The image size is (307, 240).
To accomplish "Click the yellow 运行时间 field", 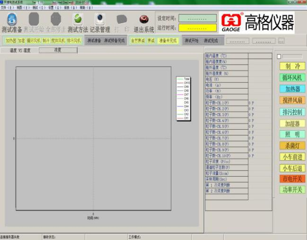I will (x=197, y=28).
